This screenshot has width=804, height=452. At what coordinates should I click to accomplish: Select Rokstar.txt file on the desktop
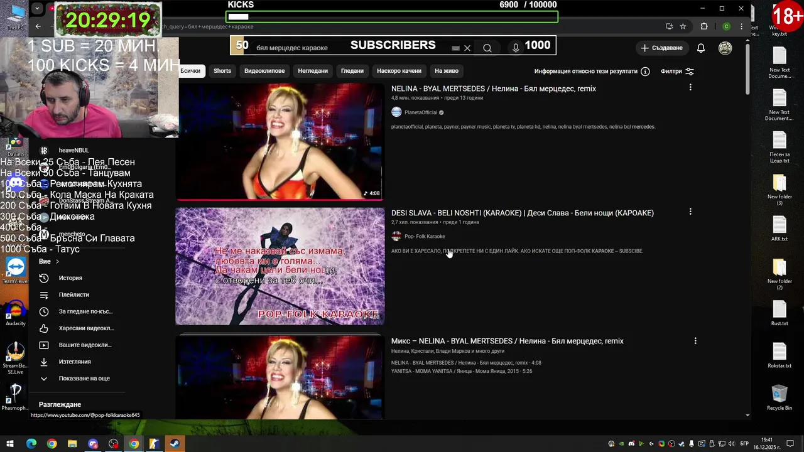780,355
